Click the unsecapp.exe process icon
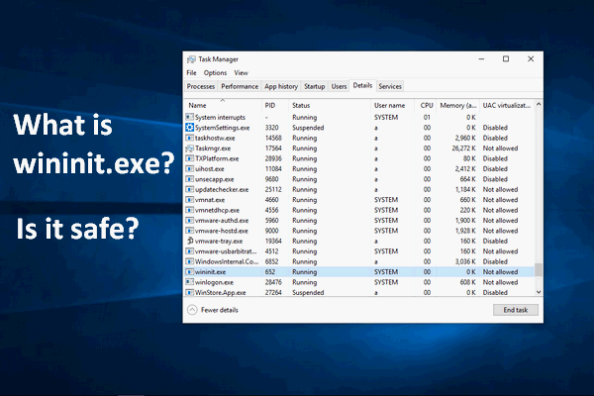This screenshot has width=594, height=396. tap(189, 179)
